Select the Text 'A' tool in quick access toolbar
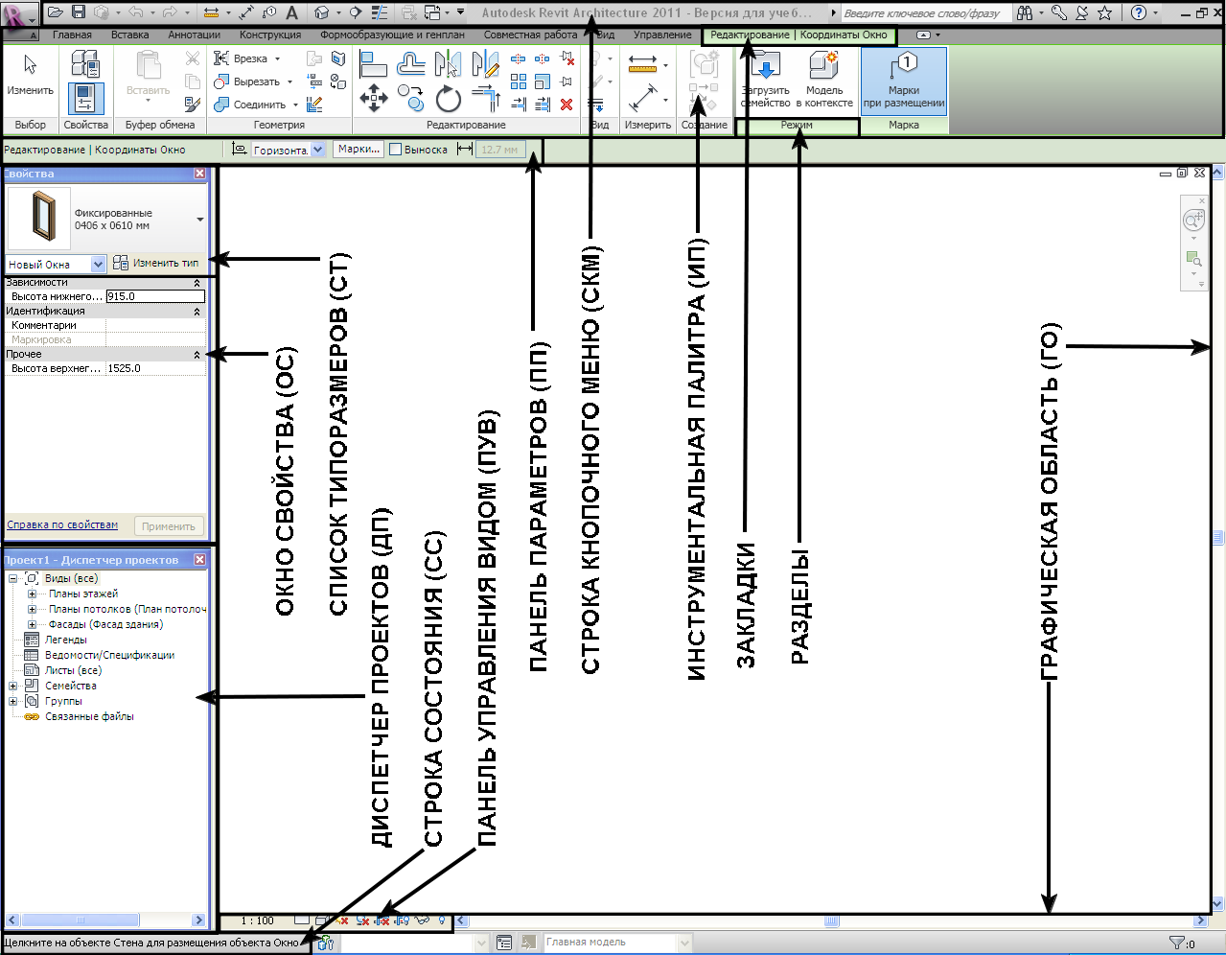Screen dimensions: 1226x955 tap(292, 12)
